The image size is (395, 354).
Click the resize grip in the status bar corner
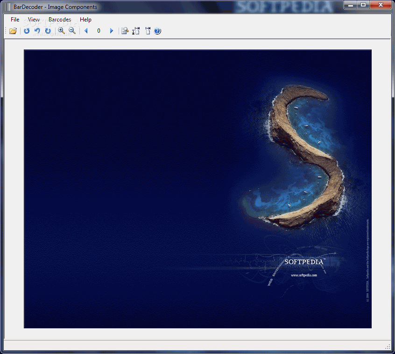pos(388,347)
